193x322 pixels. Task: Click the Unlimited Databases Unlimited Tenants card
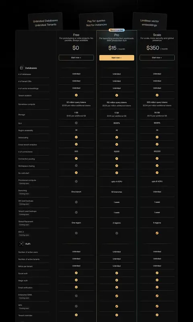coord(45,21)
